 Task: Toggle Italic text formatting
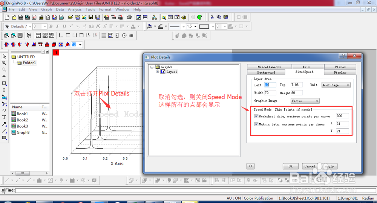coord(57,26)
